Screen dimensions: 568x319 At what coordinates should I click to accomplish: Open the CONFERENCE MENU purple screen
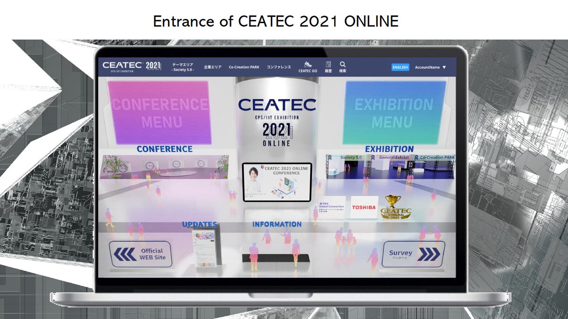click(160, 112)
